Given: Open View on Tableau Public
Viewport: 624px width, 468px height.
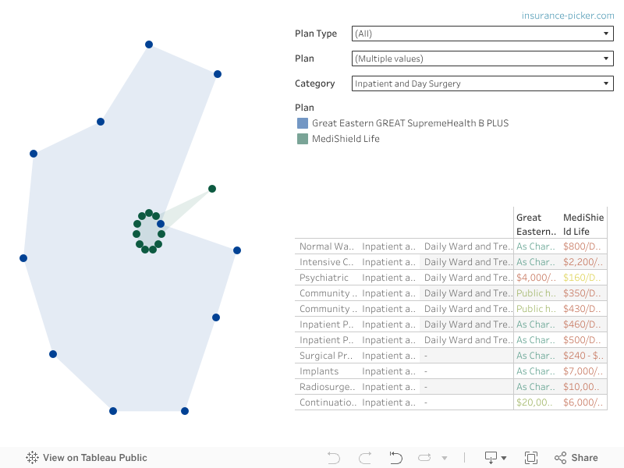Looking at the screenshot, I should (x=94, y=458).
